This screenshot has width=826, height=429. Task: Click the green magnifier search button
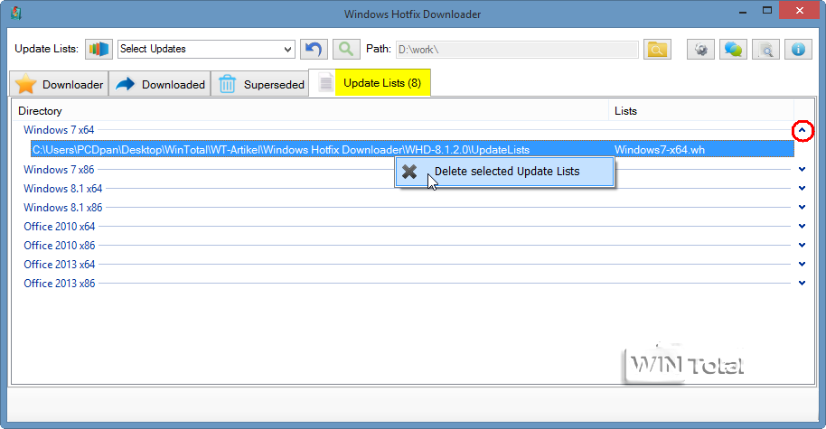coord(346,50)
